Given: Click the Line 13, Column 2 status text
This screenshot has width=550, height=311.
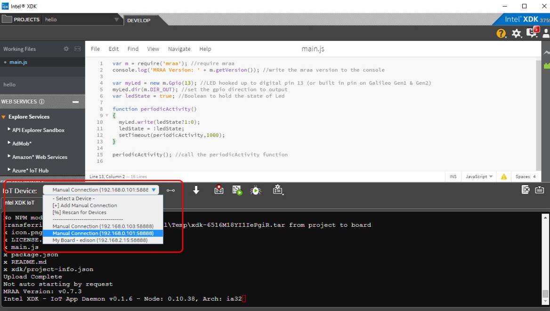Looking at the screenshot, I should click(107, 177).
